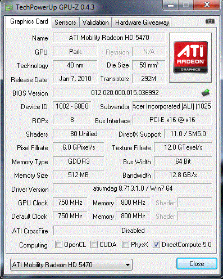Viewport: 223px width, 279px height.
Task: Click the ROPs field showing 8
Action: click(x=72, y=120)
